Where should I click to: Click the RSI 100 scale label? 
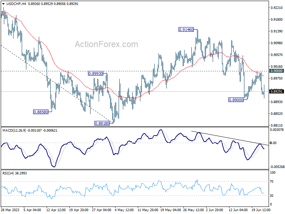(273, 173)
